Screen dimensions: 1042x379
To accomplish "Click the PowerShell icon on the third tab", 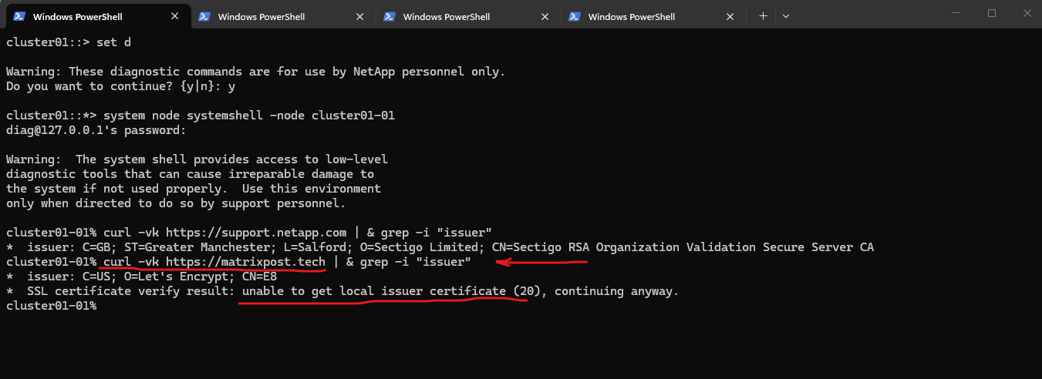I will click(389, 16).
